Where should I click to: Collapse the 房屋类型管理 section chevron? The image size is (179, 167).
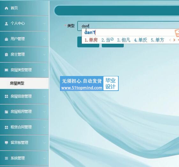click(x=44, y=70)
